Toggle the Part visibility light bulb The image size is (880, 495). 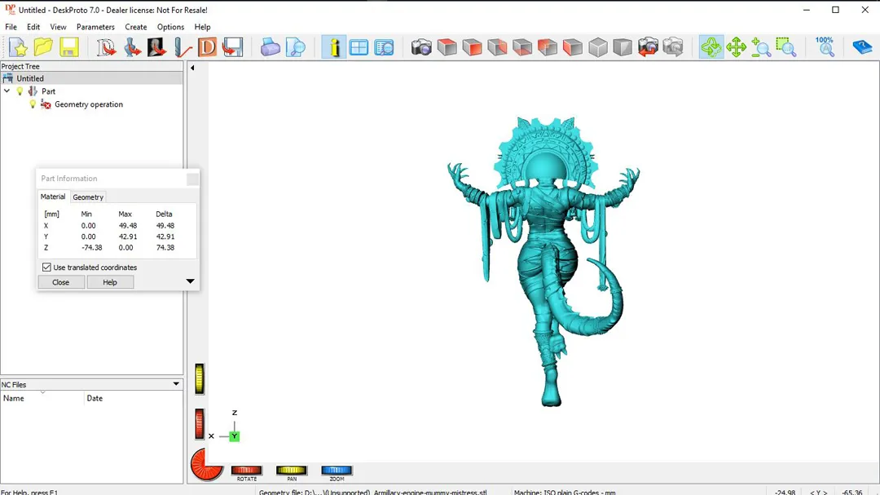tap(20, 91)
